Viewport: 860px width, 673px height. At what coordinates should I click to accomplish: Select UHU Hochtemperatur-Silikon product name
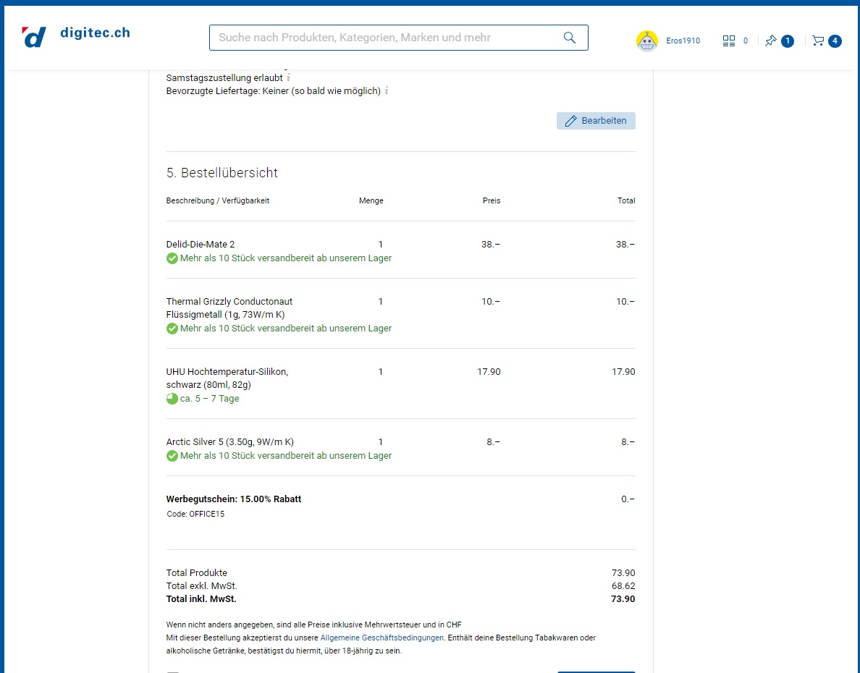pyautogui.click(x=227, y=378)
